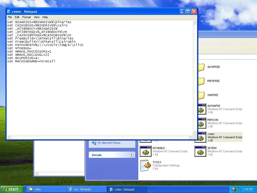Click the X86FREE folder name
The image size is (257, 193).
[213, 95]
